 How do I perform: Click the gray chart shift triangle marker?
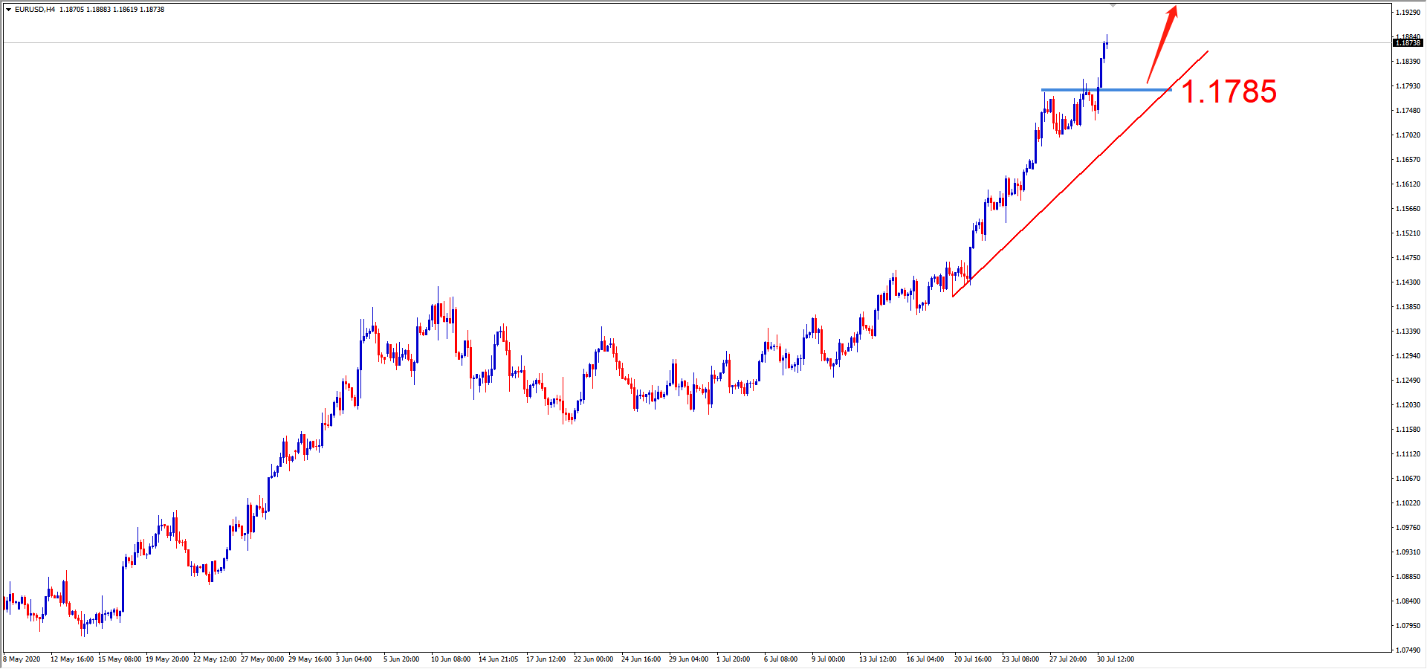(x=1113, y=5)
